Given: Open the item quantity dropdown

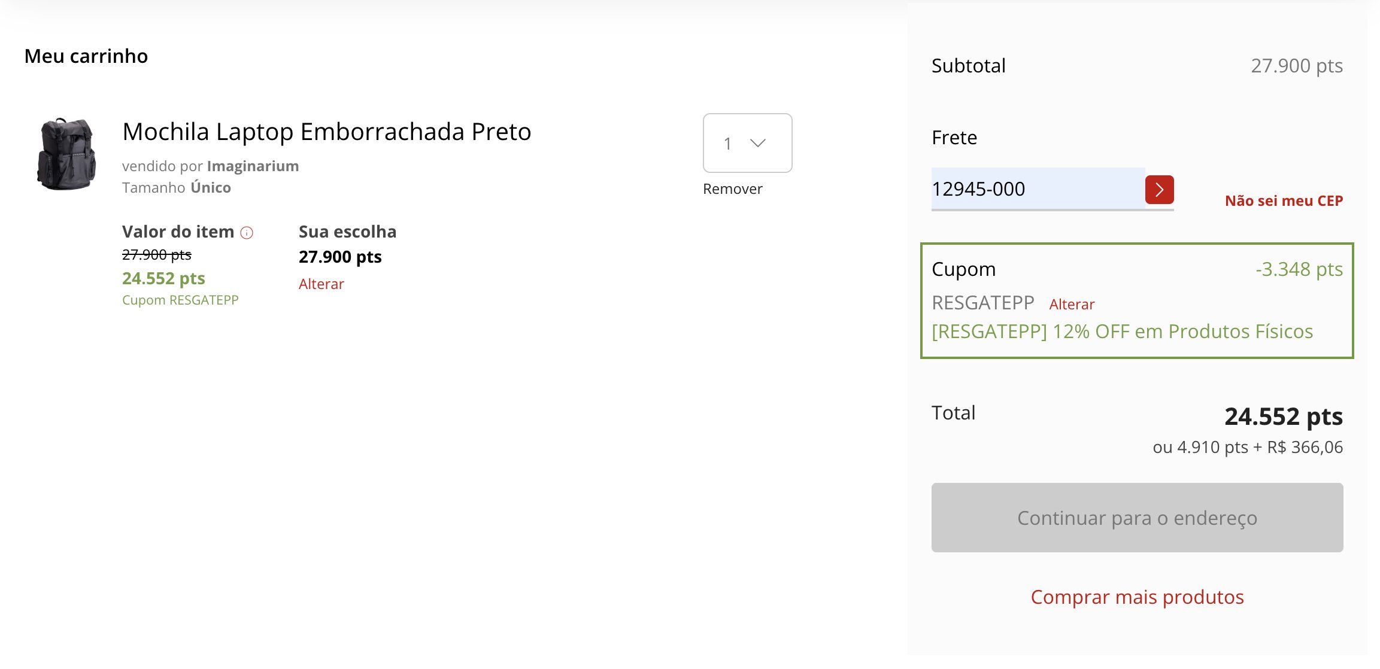Looking at the screenshot, I should click(747, 143).
